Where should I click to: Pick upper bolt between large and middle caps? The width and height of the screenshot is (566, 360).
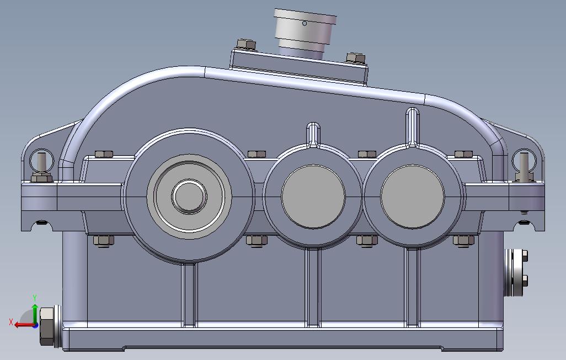point(257,155)
